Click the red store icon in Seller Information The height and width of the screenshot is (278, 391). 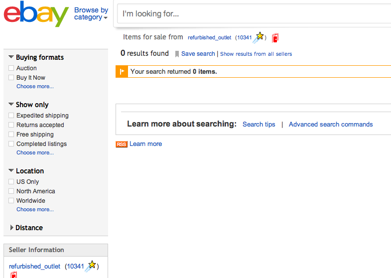pos(13,275)
